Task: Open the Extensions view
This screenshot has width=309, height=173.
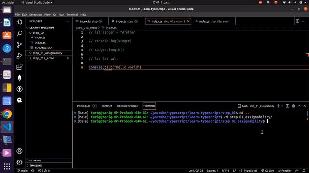Action: click(19, 67)
